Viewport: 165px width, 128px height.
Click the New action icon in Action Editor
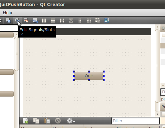26,121
